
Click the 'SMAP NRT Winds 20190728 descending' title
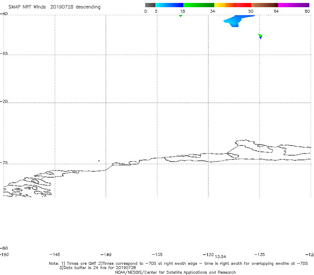(54, 7)
